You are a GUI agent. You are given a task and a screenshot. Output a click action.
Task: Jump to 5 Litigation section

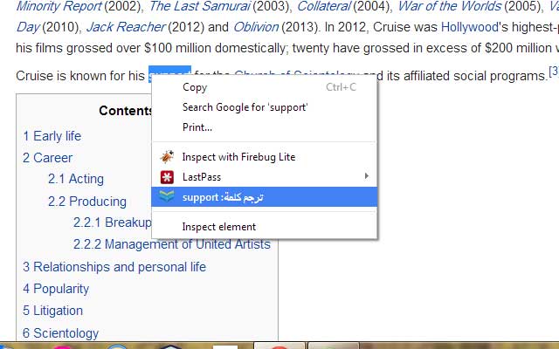[52, 311]
